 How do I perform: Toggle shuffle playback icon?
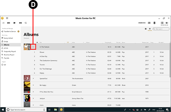pyautogui.click(x=3, y=23)
